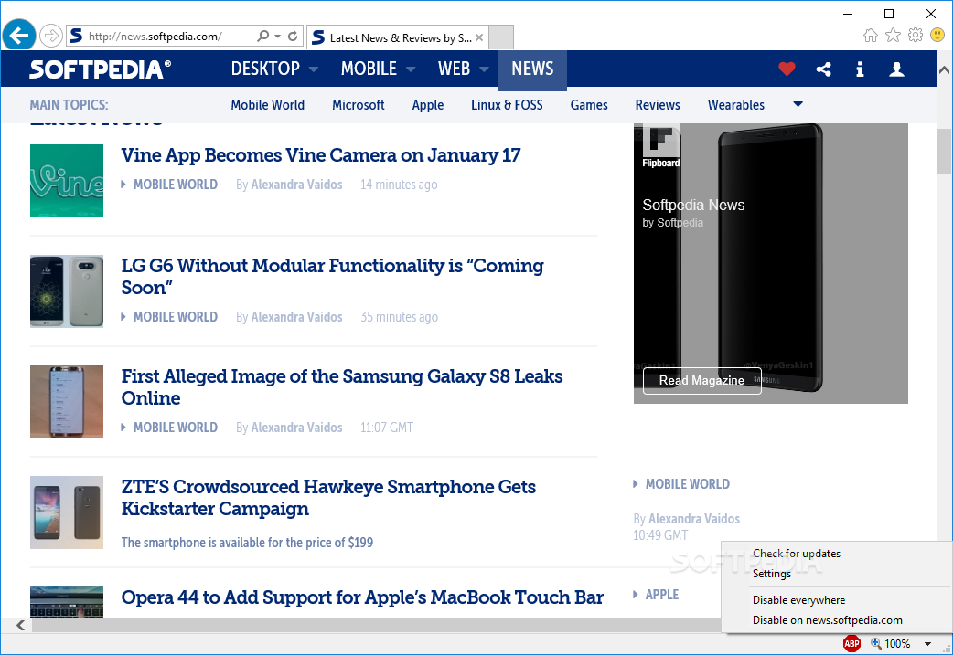
Task: Click MOBILE WORLD category under Vine article
Action: pos(175,185)
